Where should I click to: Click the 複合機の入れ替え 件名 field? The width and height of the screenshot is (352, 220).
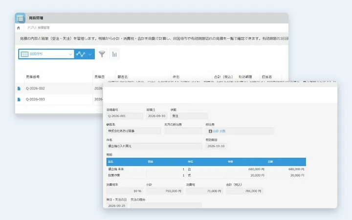pos(154,146)
